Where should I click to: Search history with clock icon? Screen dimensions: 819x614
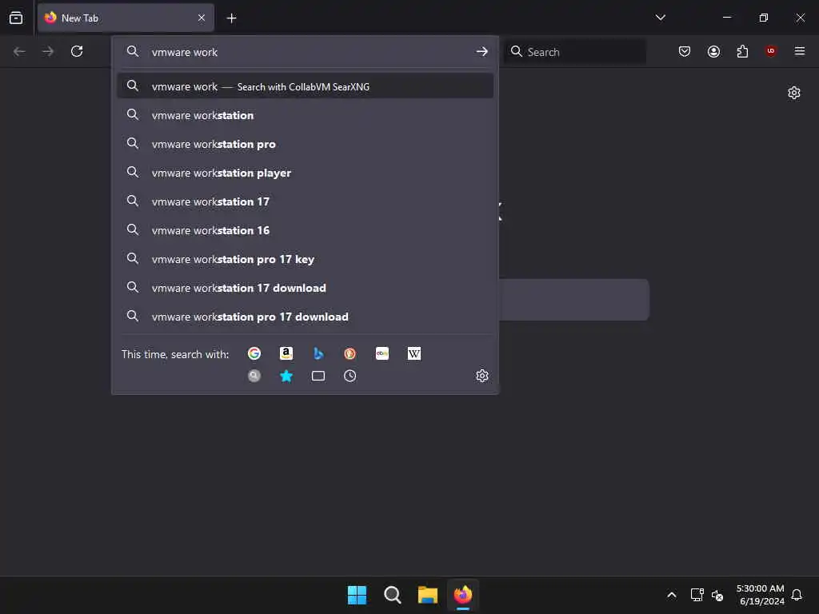[350, 376]
